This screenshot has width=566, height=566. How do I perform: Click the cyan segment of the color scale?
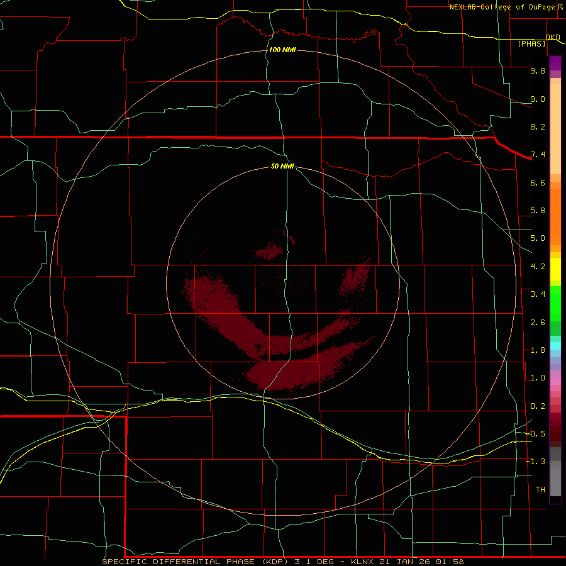click(555, 346)
